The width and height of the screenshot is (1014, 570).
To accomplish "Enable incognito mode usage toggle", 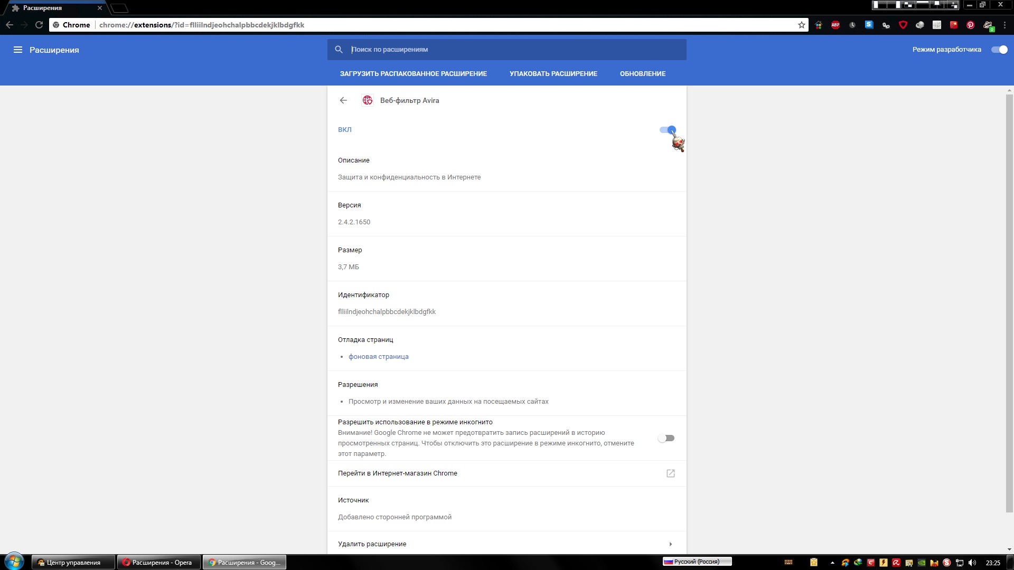I will pos(666,438).
